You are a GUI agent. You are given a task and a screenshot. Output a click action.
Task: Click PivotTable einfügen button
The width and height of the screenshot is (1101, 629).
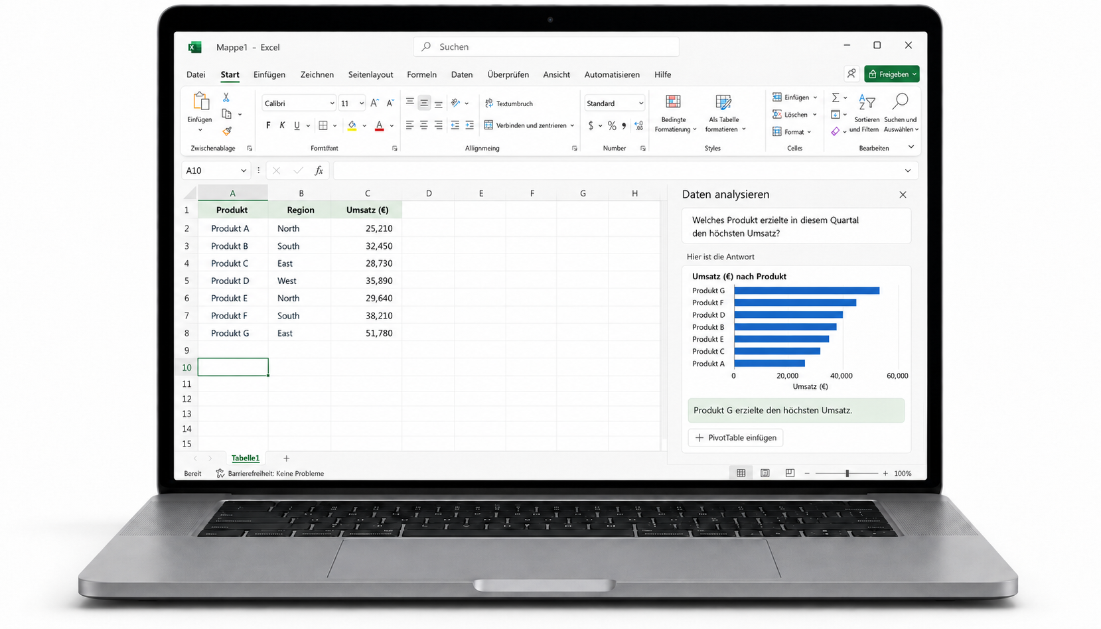736,437
